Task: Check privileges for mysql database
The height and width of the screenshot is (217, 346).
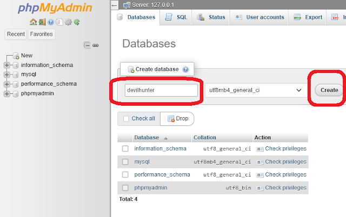Action: click(x=285, y=162)
